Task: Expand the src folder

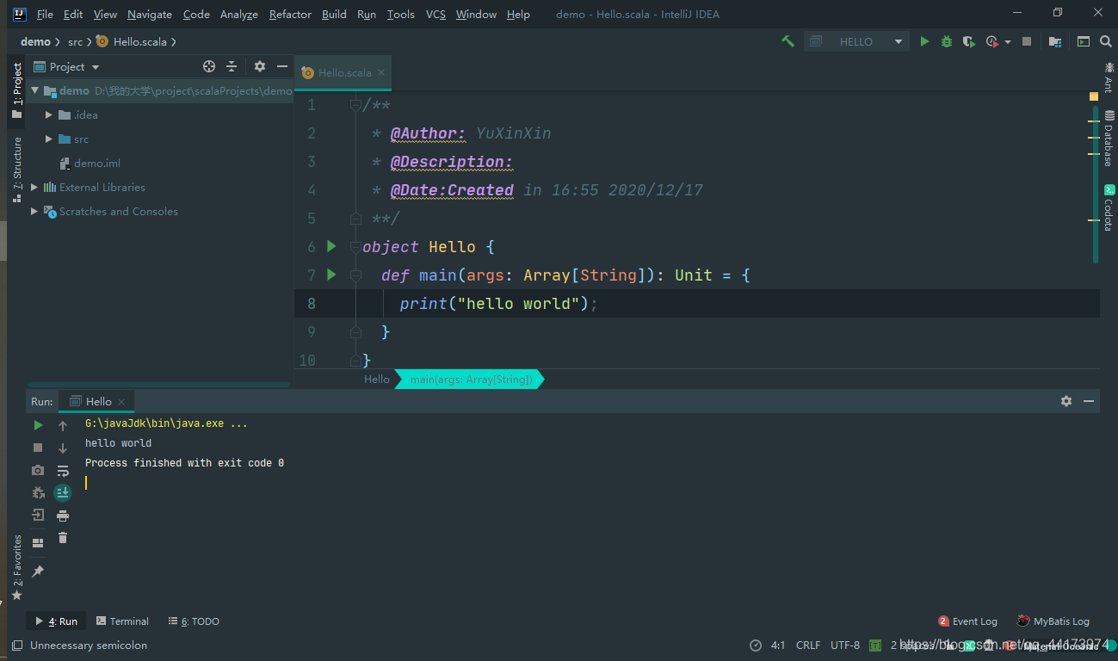Action: click(49, 139)
